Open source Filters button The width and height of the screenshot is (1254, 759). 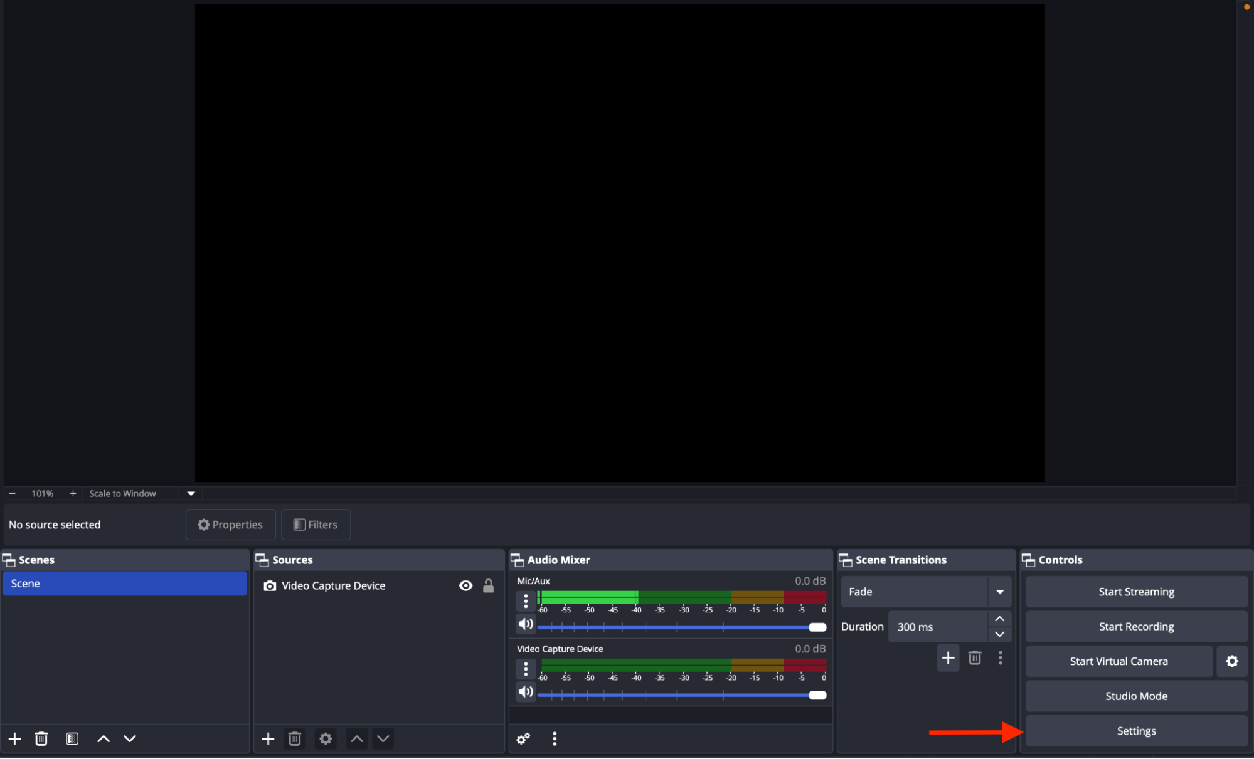point(316,525)
